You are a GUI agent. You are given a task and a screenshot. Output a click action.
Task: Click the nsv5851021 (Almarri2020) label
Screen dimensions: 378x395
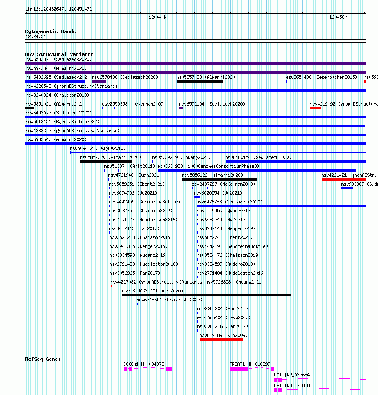56,104
